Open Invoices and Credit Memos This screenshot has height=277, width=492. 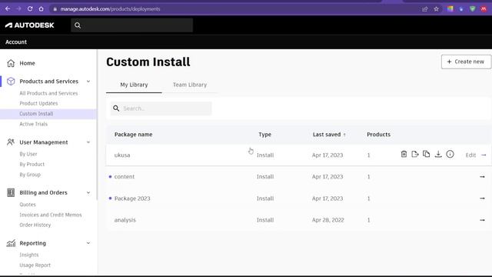[51, 215]
